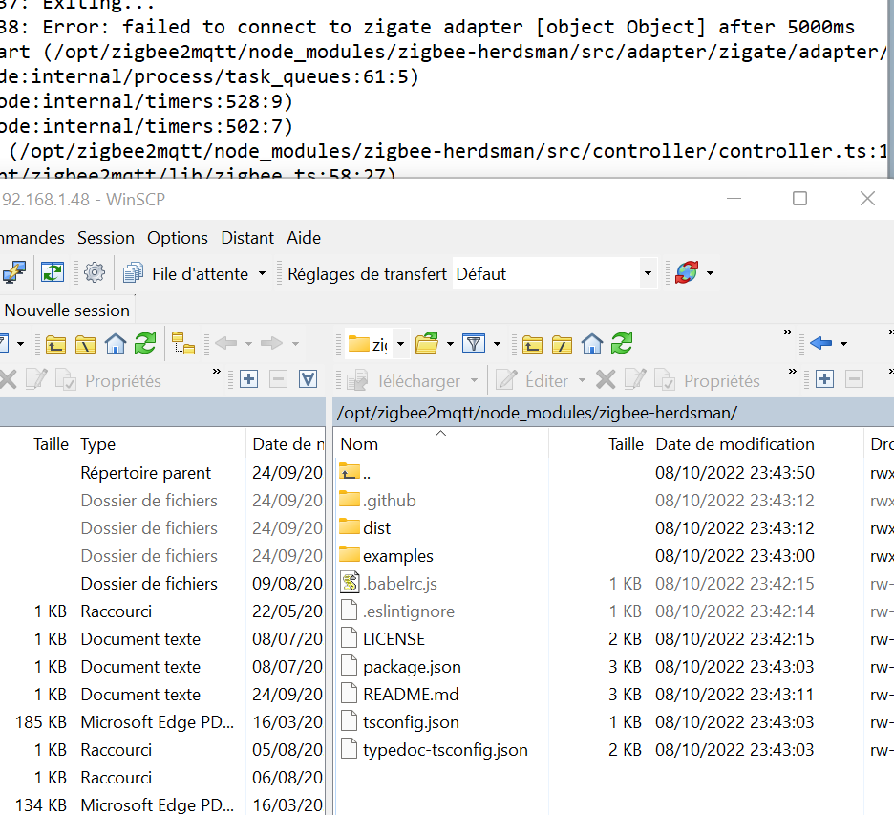This screenshot has height=815, width=894.
Task: Click the monitors-with-lightning-bolt toolbar icon
Action: pyautogui.click(x=13, y=272)
